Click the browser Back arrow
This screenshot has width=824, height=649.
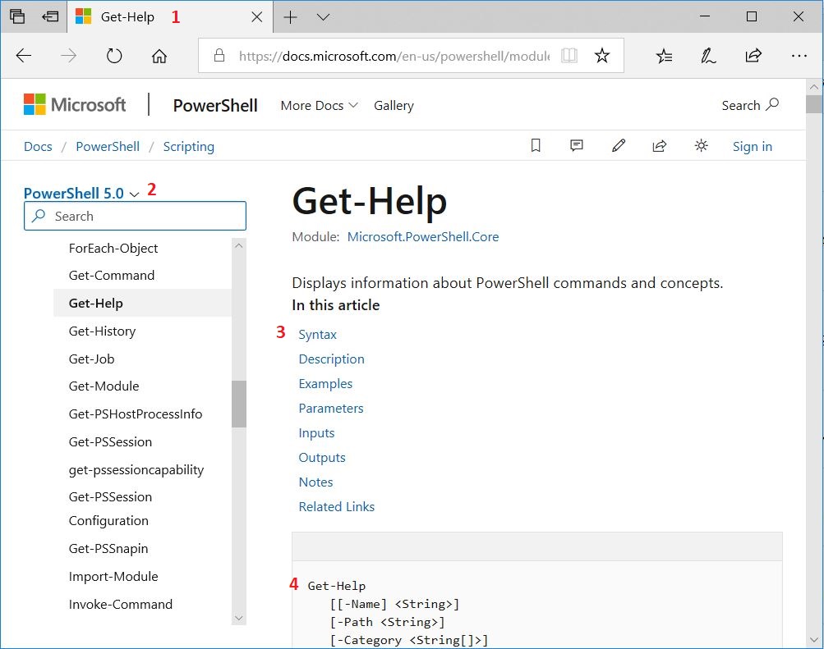(24, 56)
